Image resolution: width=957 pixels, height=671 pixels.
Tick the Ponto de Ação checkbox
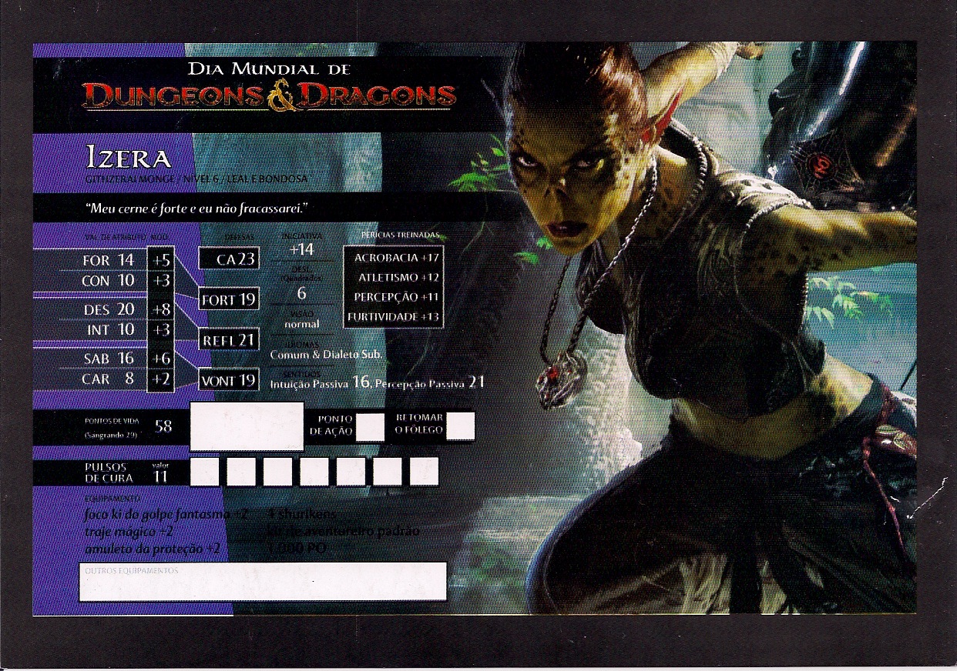click(370, 426)
